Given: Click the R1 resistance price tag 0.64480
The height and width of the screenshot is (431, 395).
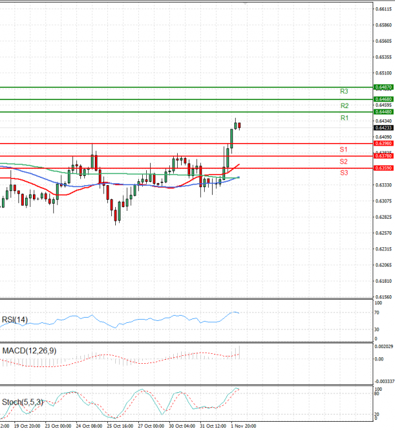Looking at the screenshot, I should pos(383,111).
